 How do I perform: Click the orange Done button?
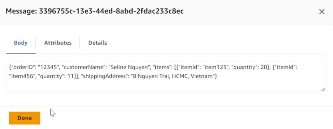tap(25, 118)
